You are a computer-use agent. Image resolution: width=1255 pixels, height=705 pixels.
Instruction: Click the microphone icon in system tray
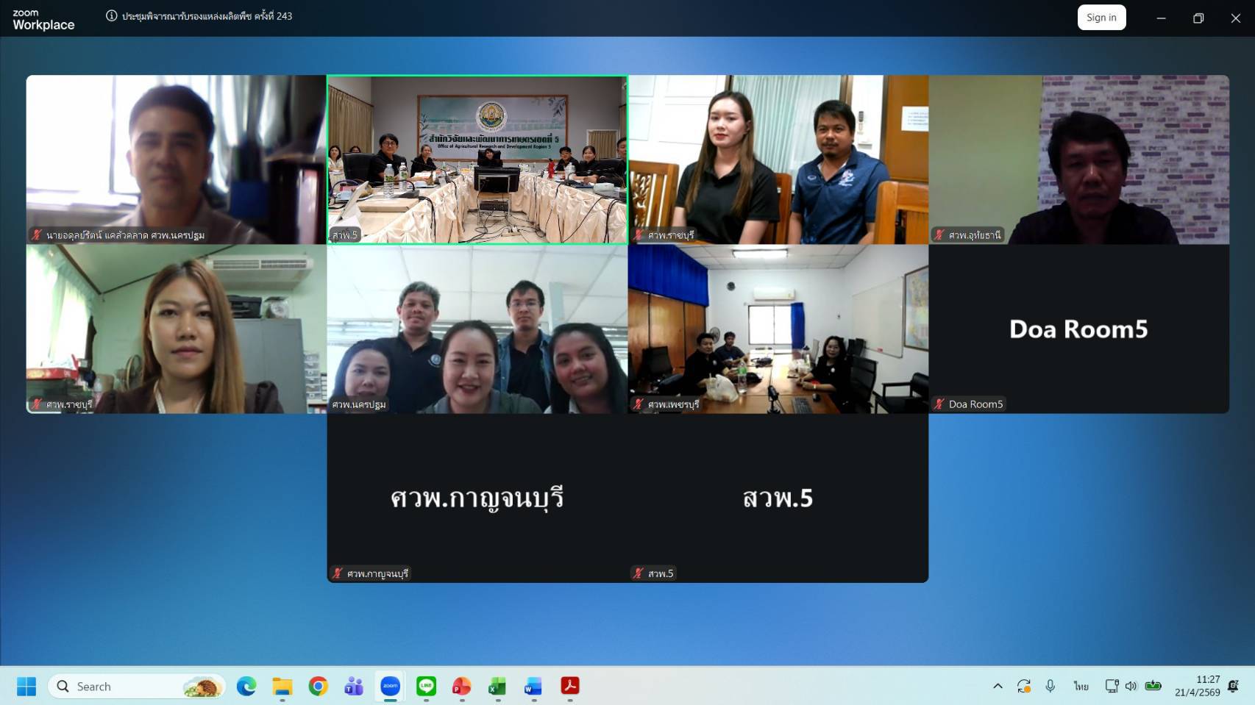click(1050, 686)
